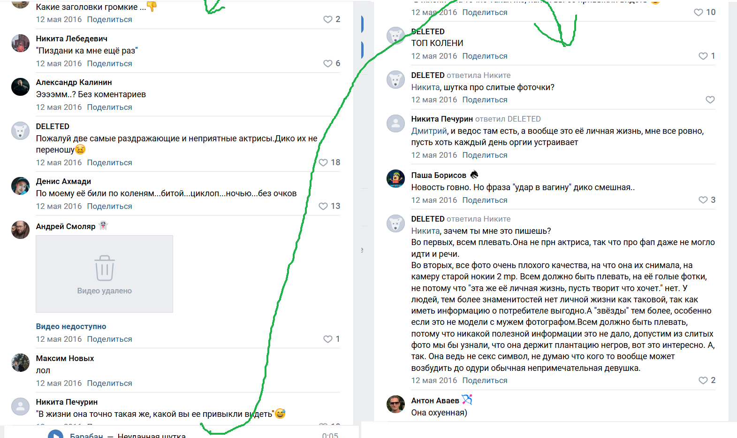
Task: Click Поделиться under Паша Борисов's comment
Action: [x=485, y=200]
